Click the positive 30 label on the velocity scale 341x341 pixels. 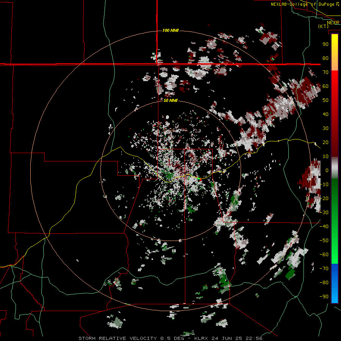(325, 128)
